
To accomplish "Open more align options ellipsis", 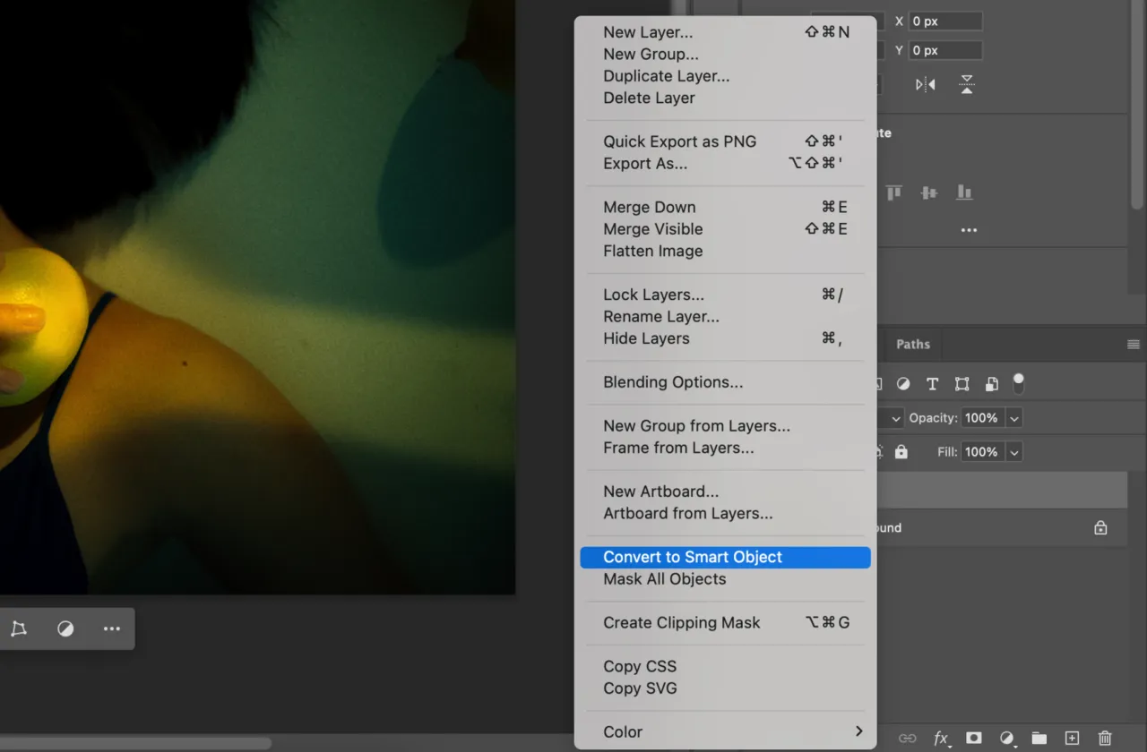I will (969, 230).
